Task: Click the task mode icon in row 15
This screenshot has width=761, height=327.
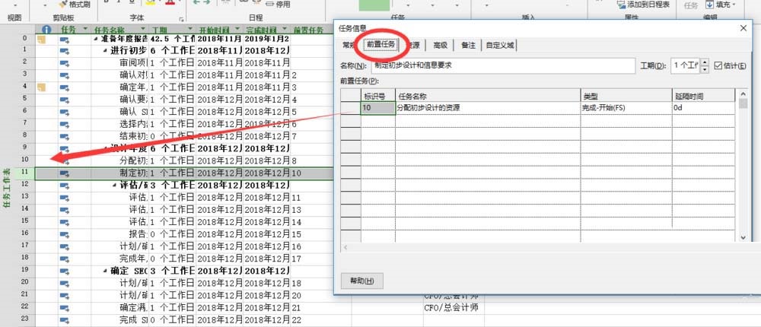Action: (x=65, y=222)
